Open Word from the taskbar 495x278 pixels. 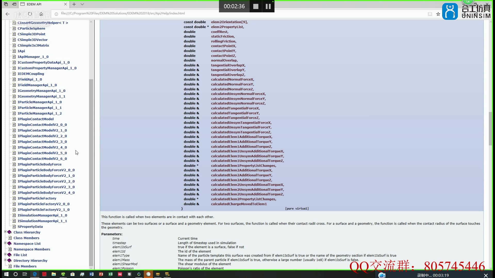(x=92, y=274)
